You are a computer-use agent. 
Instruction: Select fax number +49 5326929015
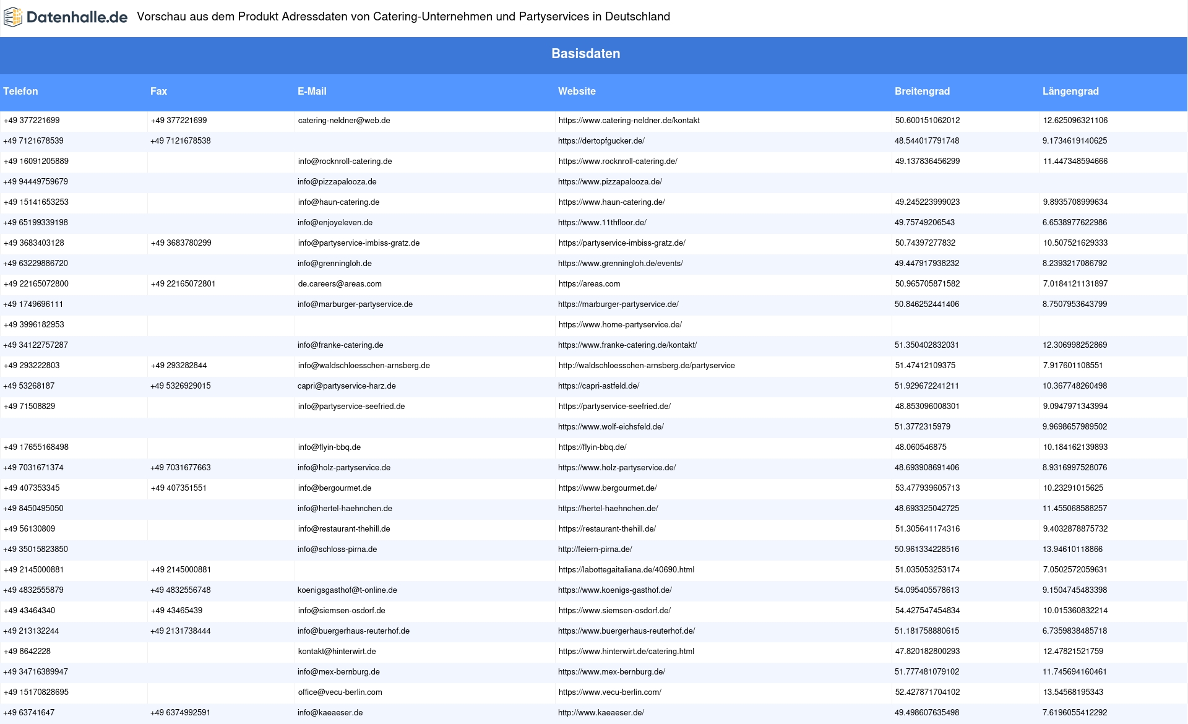tap(181, 386)
